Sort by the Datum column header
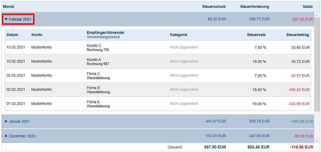The width and height of the screenshot is (321, 152). click(x=12, y=35)
